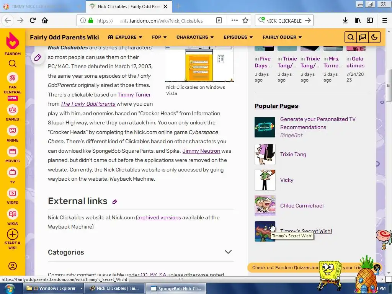Open Windows Explorer taskbar group arrow
Screen dimensions: 392x294
point(81,288)
